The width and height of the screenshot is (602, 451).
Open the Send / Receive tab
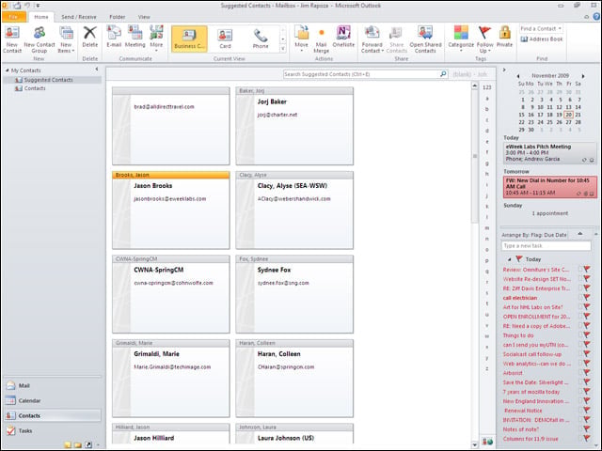79,17
